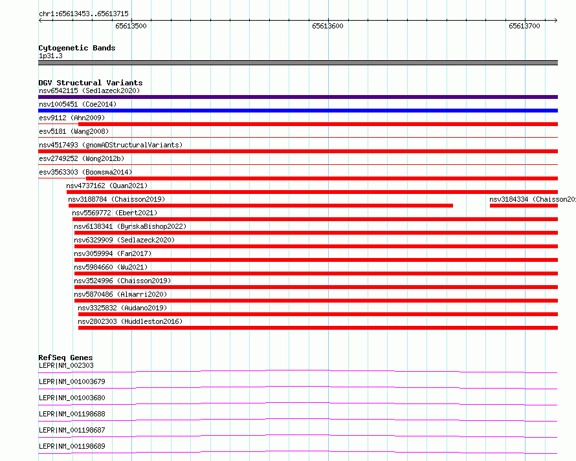Image resolution: width=576 pixels, height=461 pixels.
Task: Open nsv1005451 (Coe2014) blue variant bar
Action: pos(298,111)
